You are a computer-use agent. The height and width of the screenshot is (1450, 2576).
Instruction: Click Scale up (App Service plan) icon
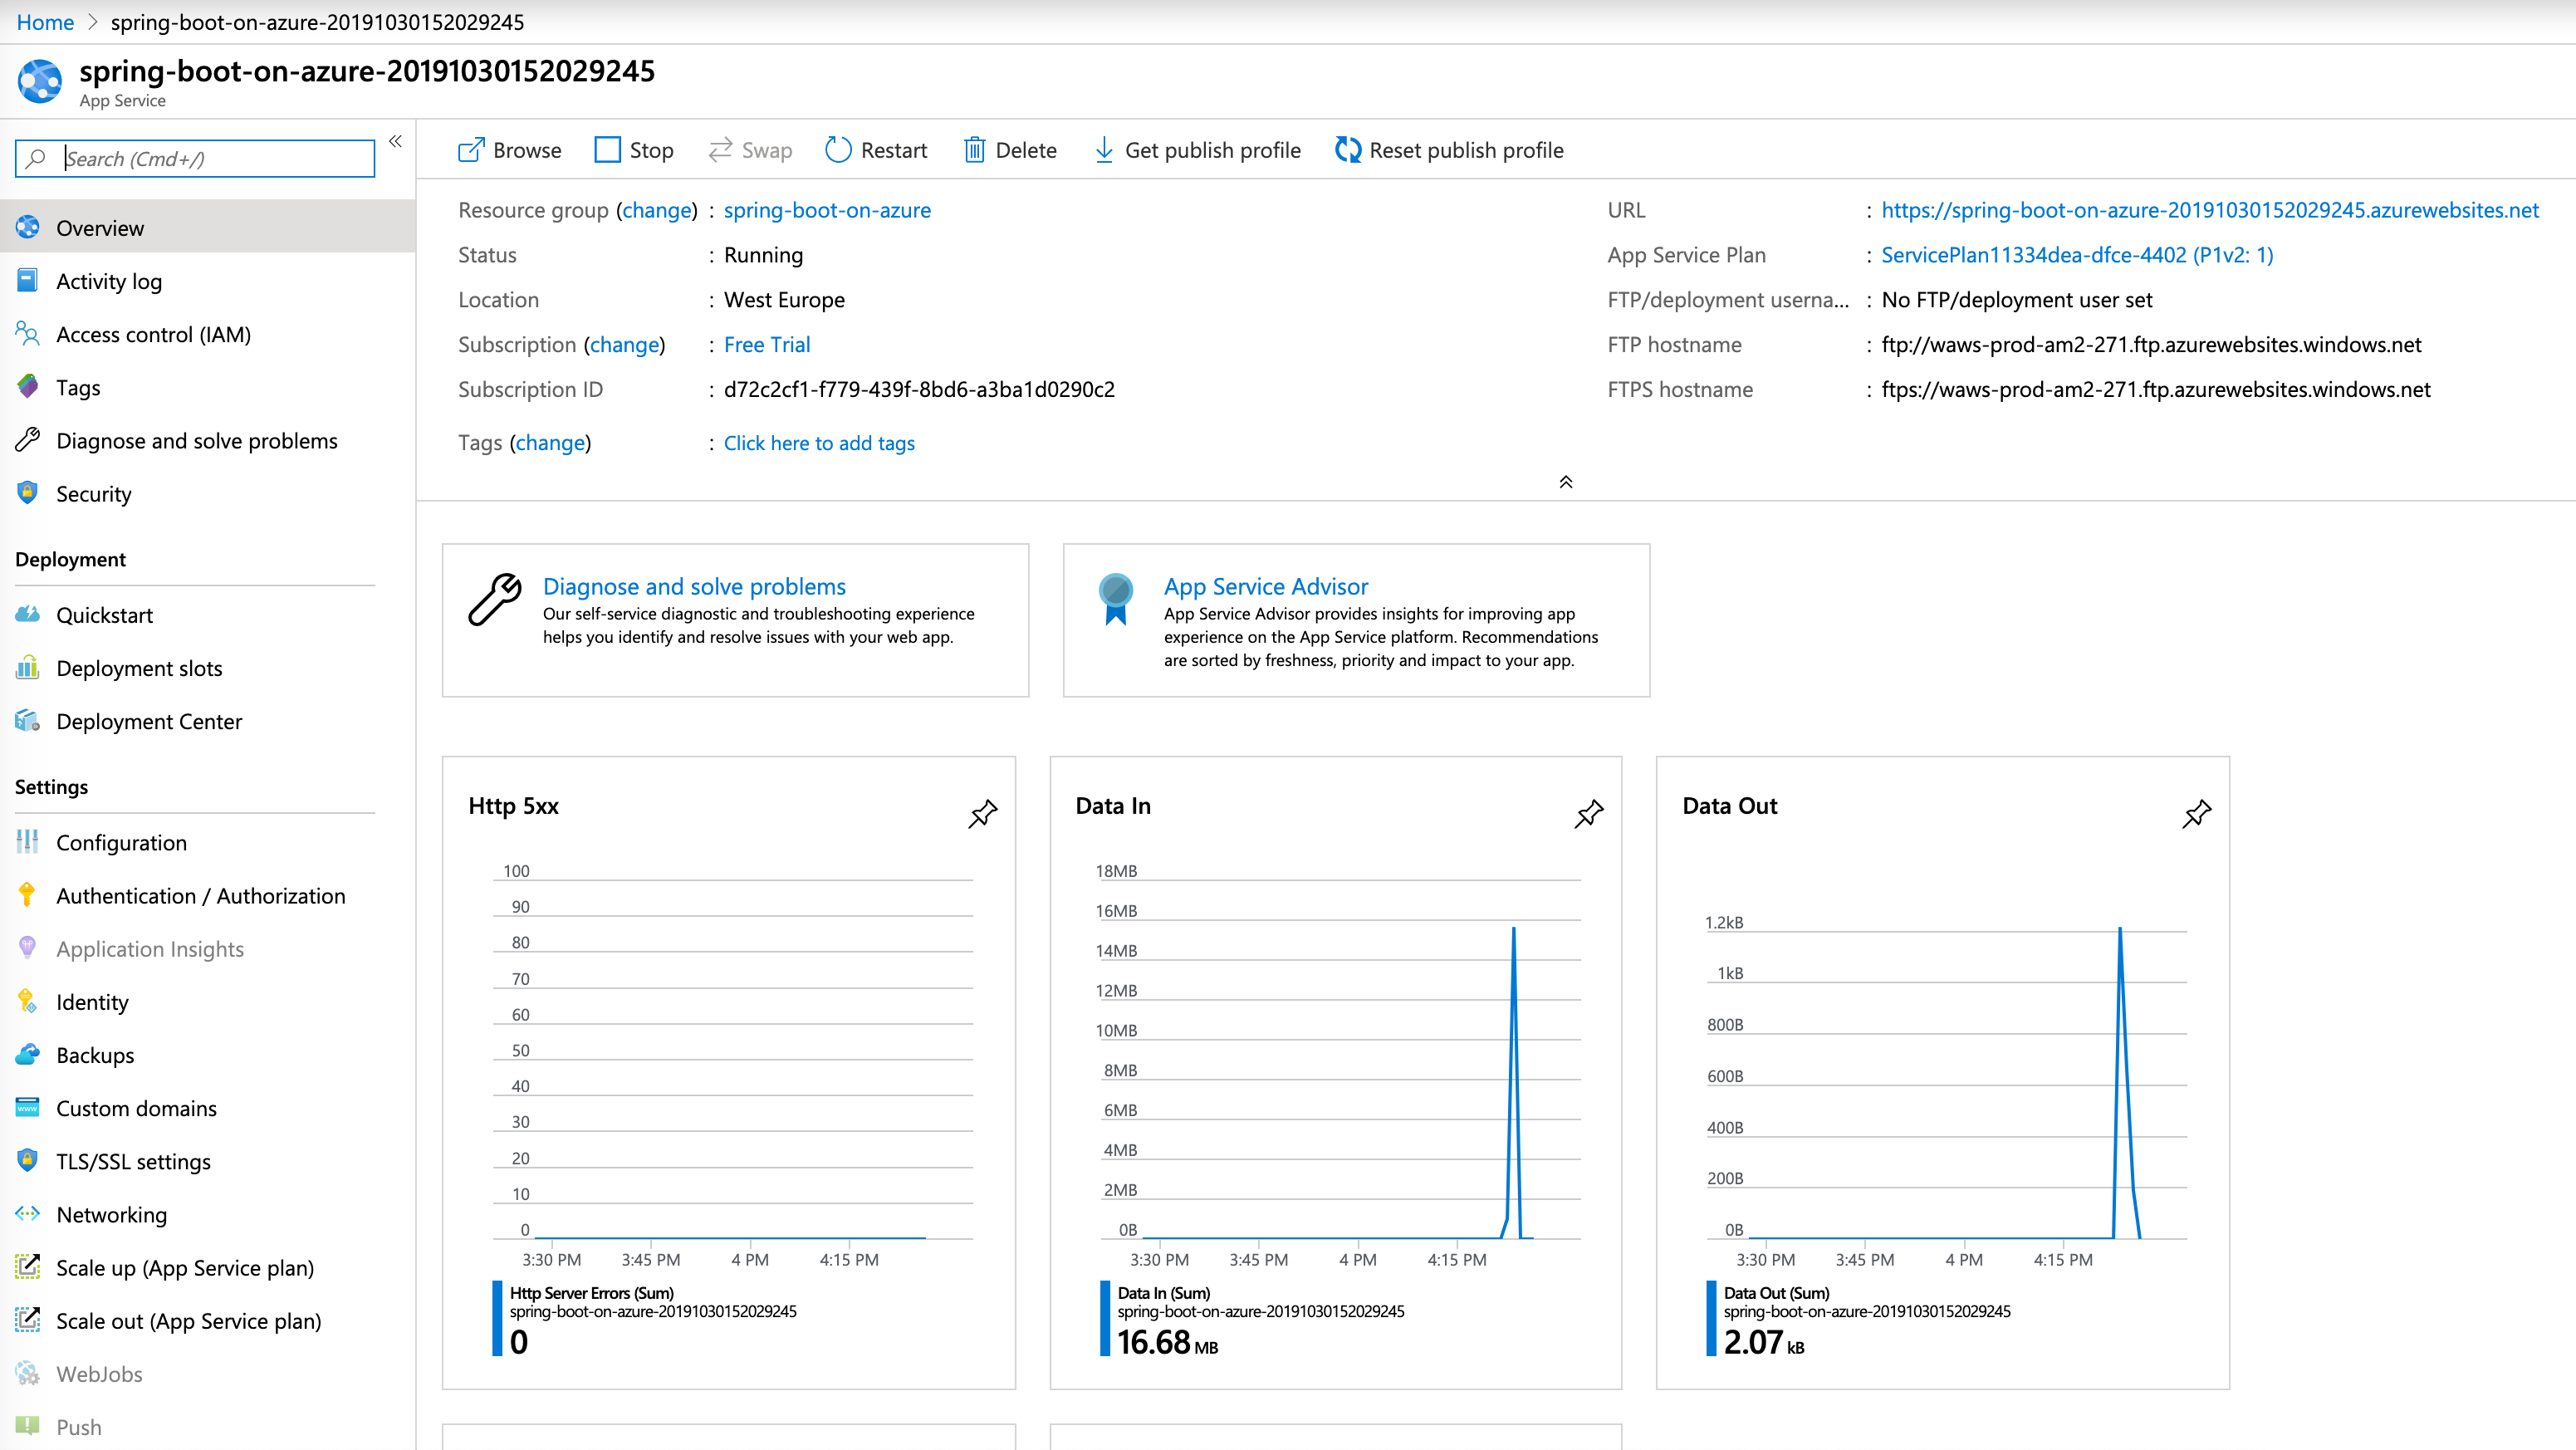coord(28,1266)
